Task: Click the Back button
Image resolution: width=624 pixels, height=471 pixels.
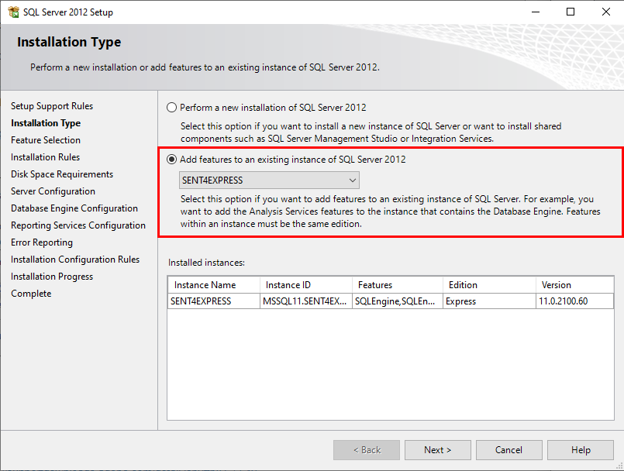Action: (366, 449)
